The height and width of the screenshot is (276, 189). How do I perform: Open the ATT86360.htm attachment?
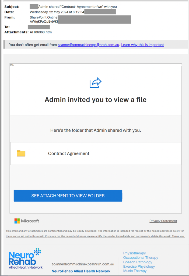41,32
